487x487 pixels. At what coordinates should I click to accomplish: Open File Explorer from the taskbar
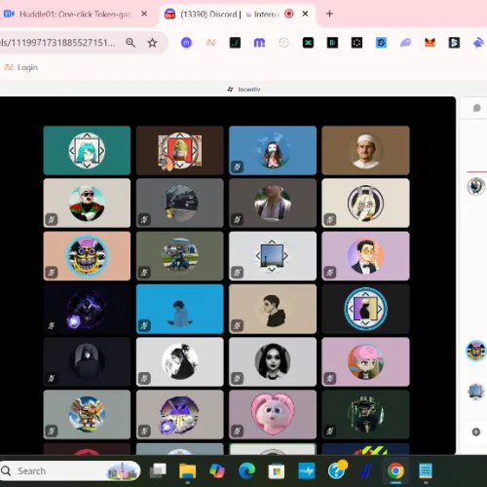click(x=188, y=470)
